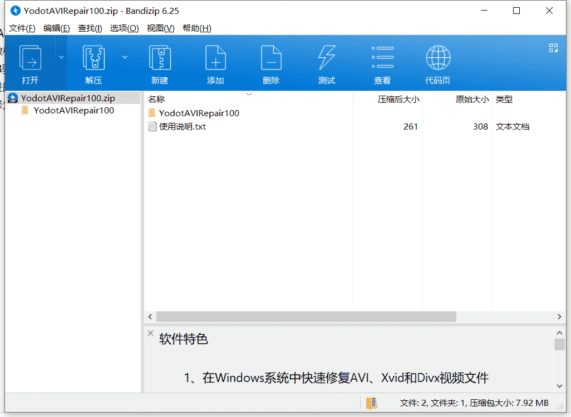Click the archive icon in status bar

(x=371, y=403)
